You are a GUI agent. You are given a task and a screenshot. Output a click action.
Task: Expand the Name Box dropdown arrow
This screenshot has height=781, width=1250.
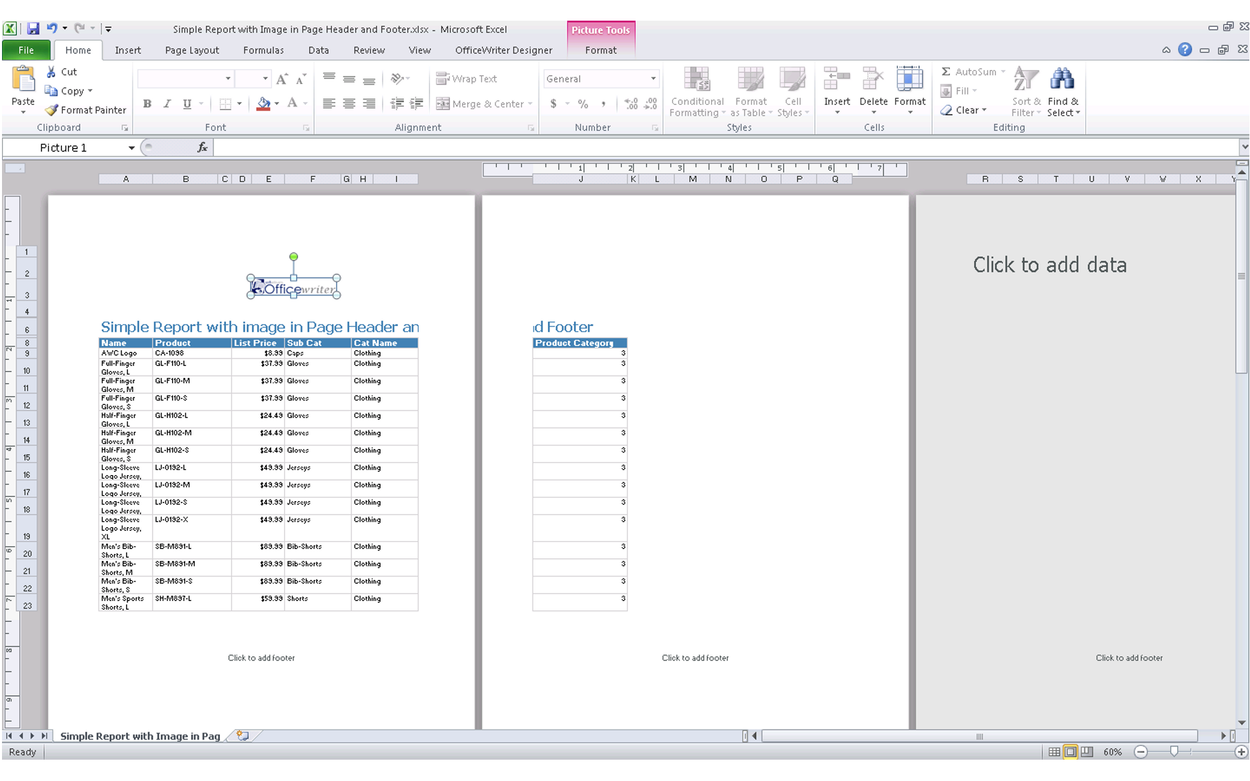click(x=131, y=148)
